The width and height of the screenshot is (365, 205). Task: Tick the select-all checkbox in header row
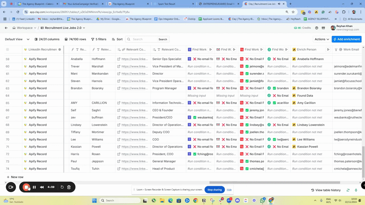click(x=7, y=49)
